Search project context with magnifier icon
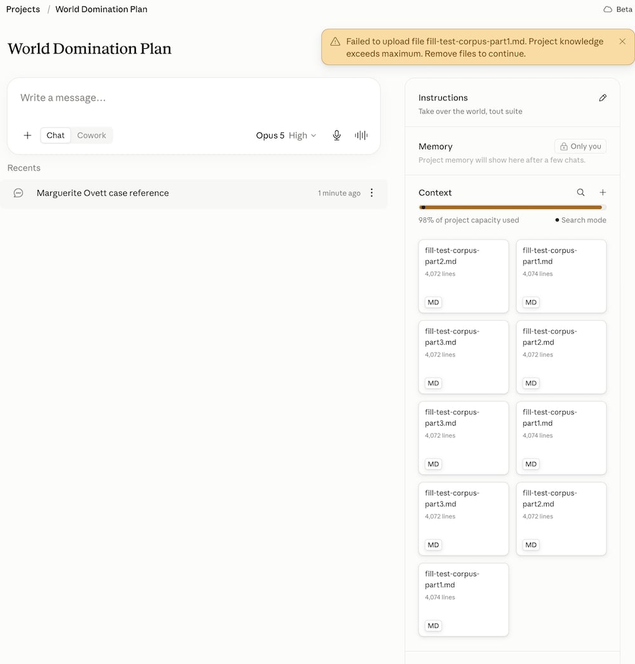Viewport: 635px width, 664px height. pos(581,193)
